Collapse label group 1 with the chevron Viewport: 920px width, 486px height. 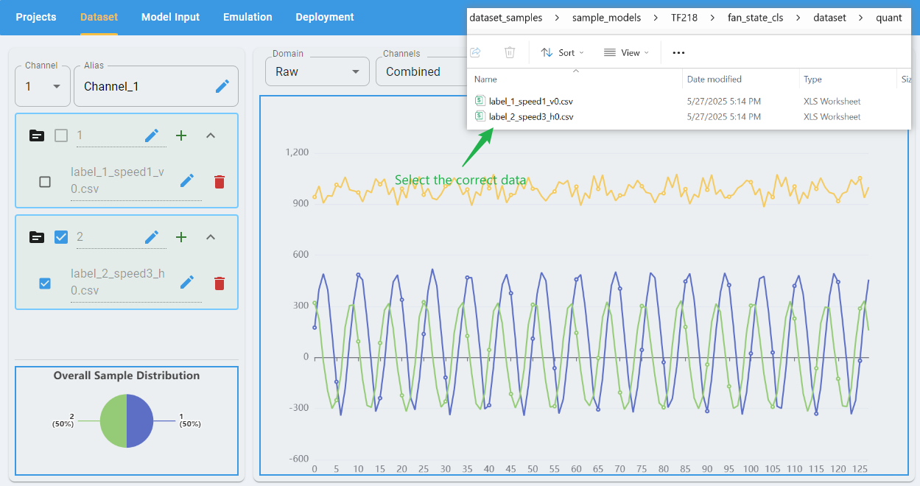click(x=211, y=135)
